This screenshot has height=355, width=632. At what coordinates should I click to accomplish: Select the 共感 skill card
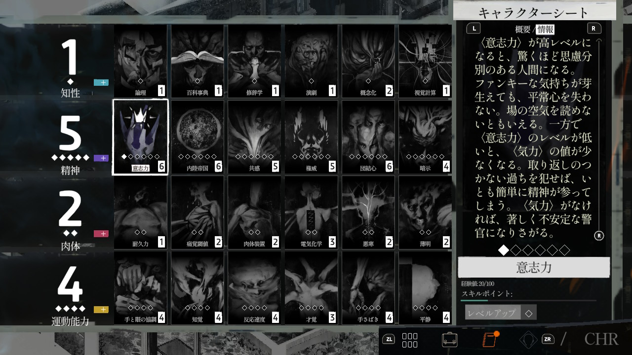coord(254,137)
